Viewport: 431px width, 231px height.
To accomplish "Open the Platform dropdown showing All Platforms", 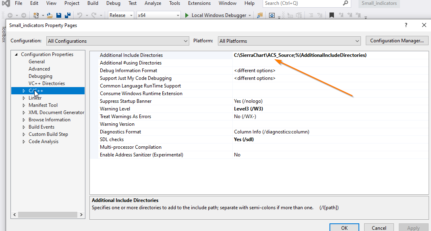I will 289,41.
